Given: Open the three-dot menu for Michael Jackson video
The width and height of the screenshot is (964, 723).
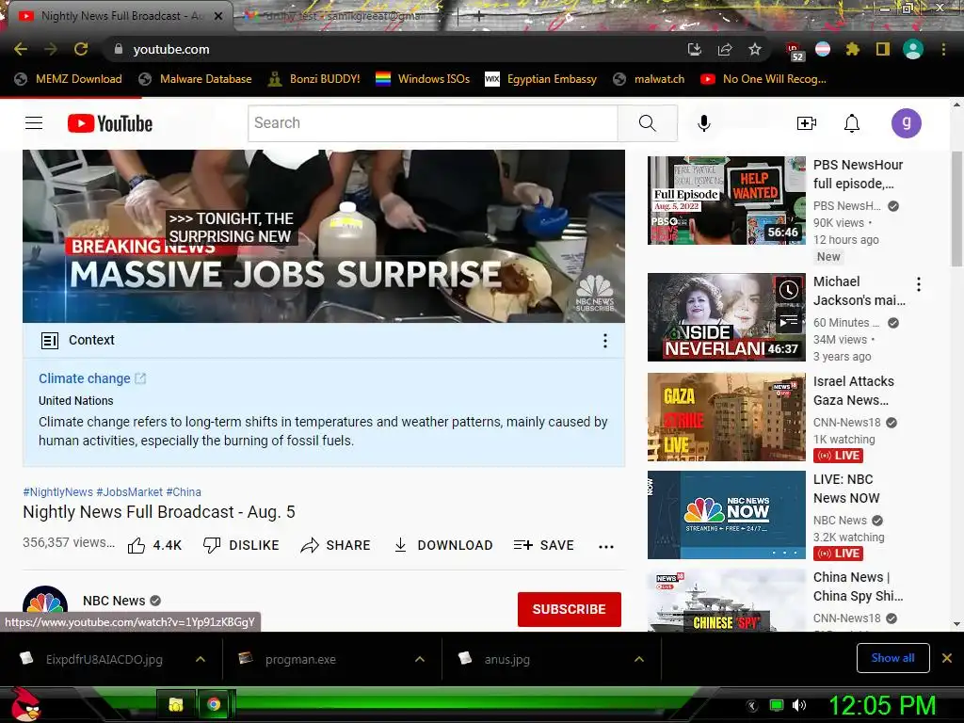Looking at the screenshot, I should pyautogui.click(x=919, y=284).
